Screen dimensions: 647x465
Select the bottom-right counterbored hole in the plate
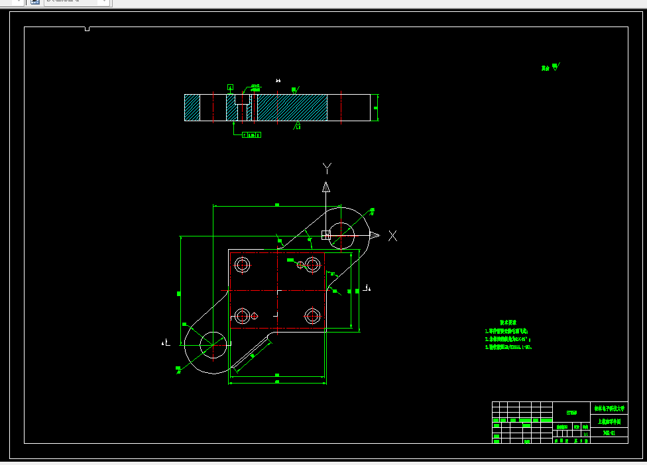(312, 316)
